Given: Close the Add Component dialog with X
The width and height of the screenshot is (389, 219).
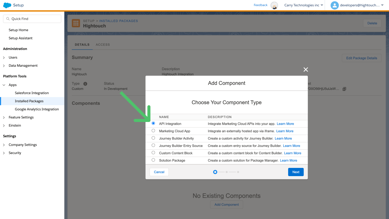Looking at the screenshot, I should pyautogui.click(x=306, y=70).
